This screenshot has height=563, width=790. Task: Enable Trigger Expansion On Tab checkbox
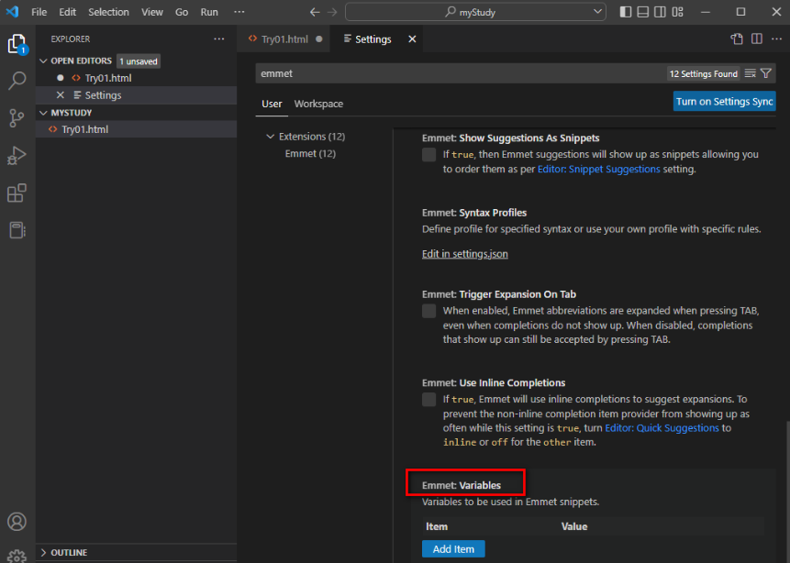coord(428,311)
